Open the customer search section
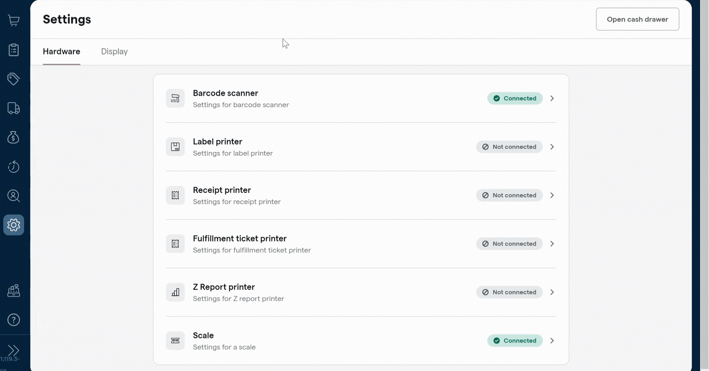Image resolution: width=709 pixels, height=371 pixels. [14, 196]
